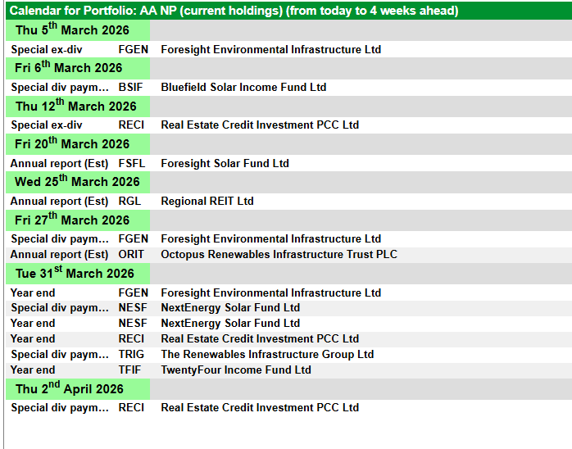Viewport: 572px width, 449px height.
Task: Open Regional REIT Ltd company name
Action: pyautogui.click(x=207, y=202)
